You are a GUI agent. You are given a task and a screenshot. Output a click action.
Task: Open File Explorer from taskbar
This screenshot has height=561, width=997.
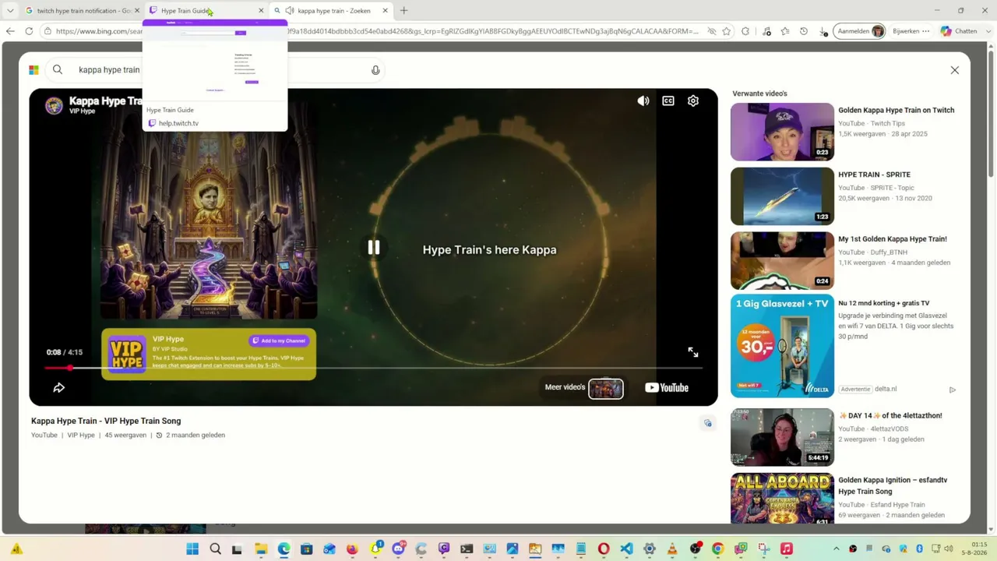point(261,549)
